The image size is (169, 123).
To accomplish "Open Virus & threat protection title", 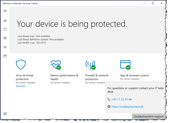I will pos(25,77).
